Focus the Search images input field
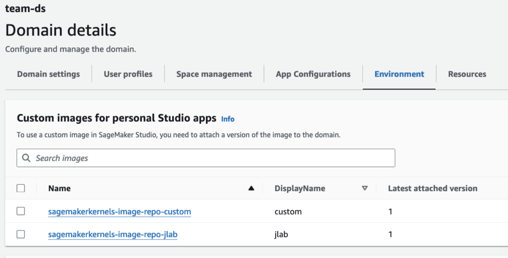The width and height of the screenshot is (508, 258). click(211, 158)
